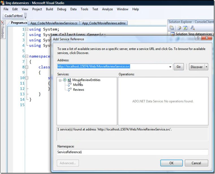Click the Movies entity set icon
Viewport: 215px width, 174px height.
pos(70,85)
